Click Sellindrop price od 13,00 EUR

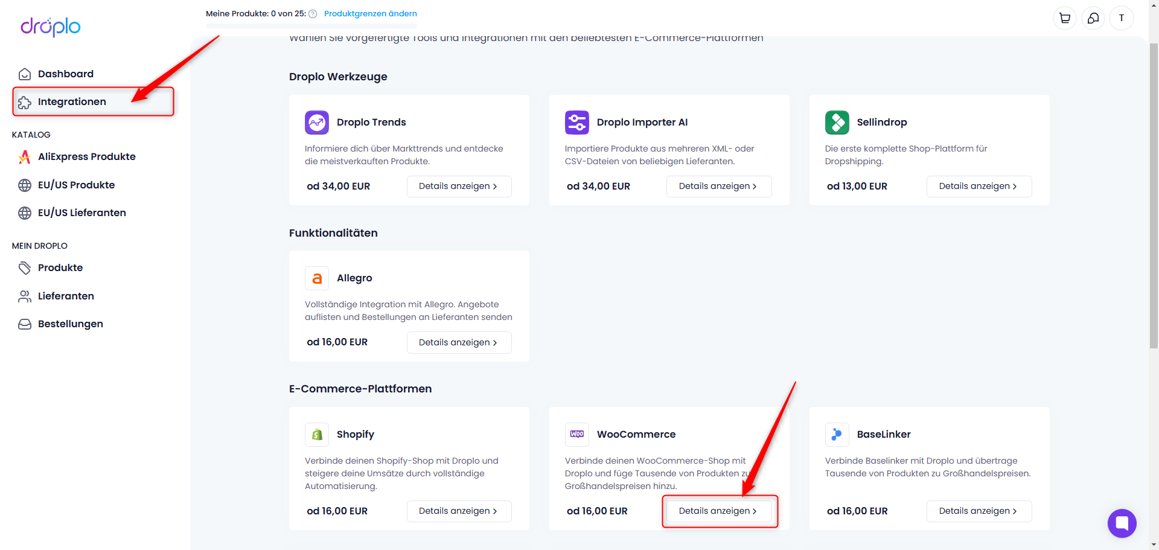click(x=857, y=186)
